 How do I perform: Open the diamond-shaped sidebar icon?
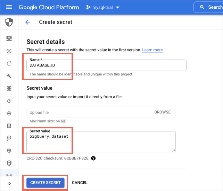pos(9,101)
